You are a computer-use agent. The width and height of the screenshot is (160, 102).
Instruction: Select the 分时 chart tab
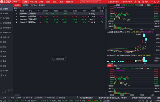pyautogui.click(x=110, y=66)
